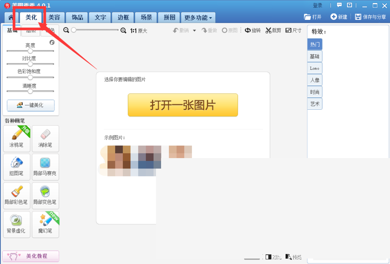
Task: Click the zoom out magnifier icon
Action: 66,30
